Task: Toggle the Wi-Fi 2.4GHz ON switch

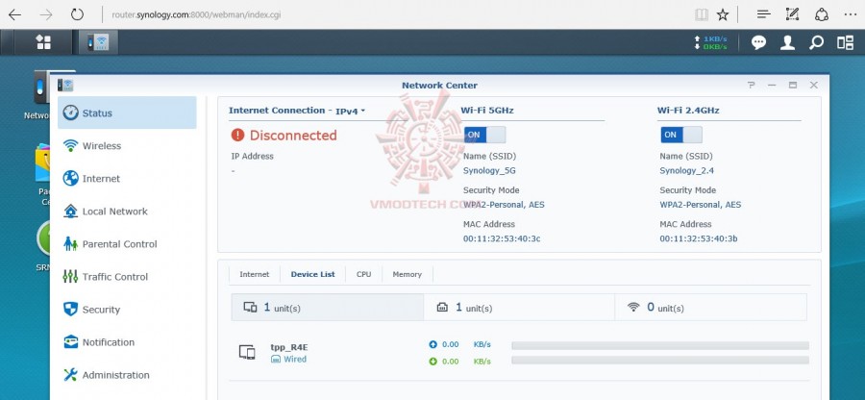Action: click(x=681, y=135)
